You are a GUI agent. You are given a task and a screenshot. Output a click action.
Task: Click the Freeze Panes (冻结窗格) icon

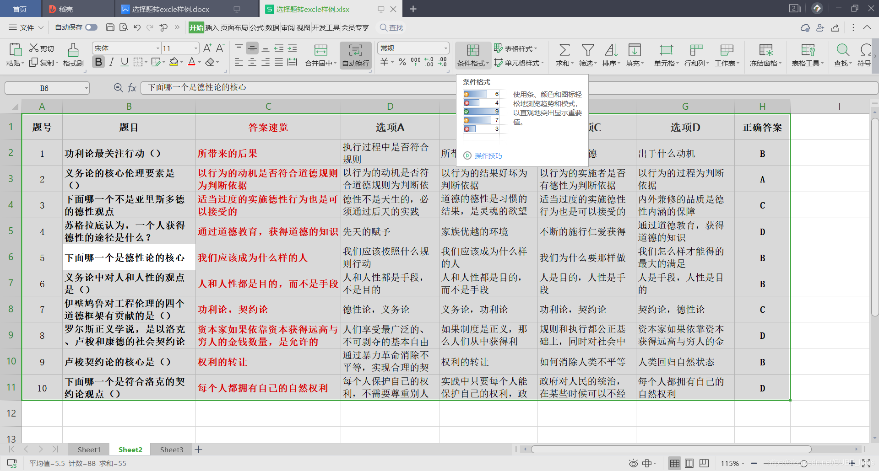[765, 50]
